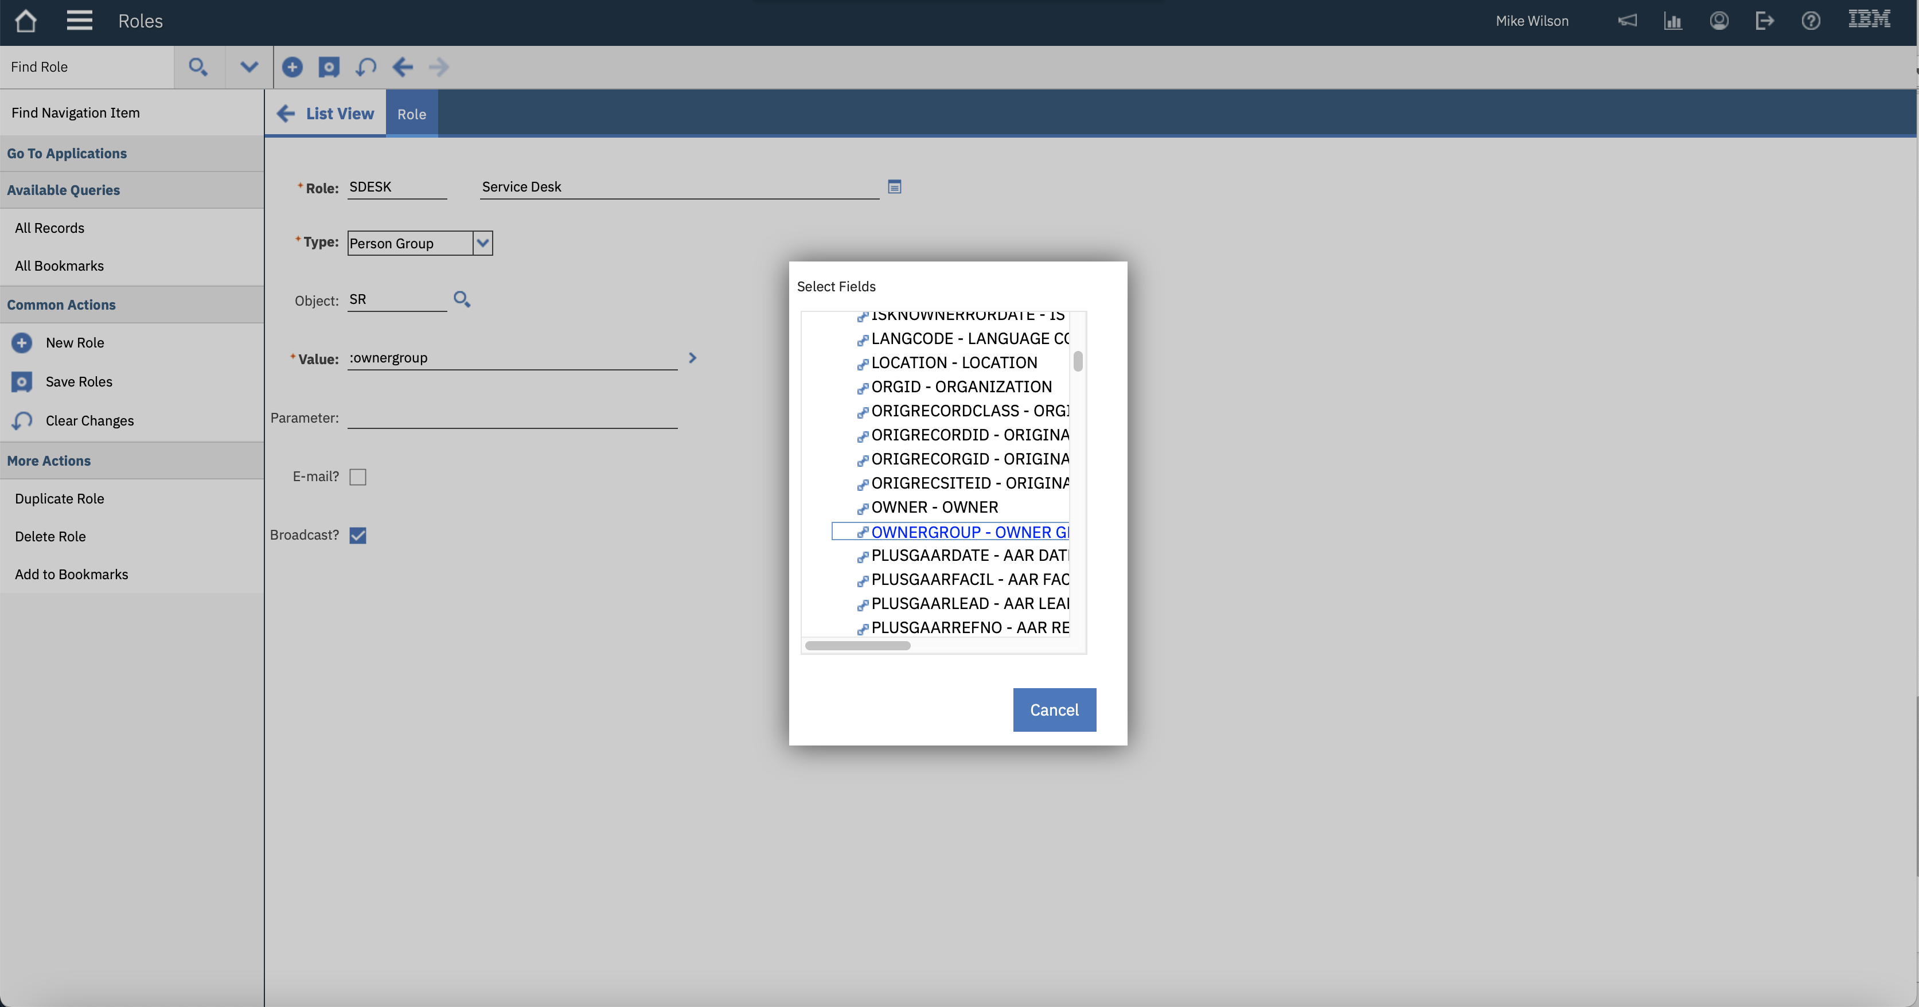Select OWNERGROUP field in list

(x=969, y=532)
